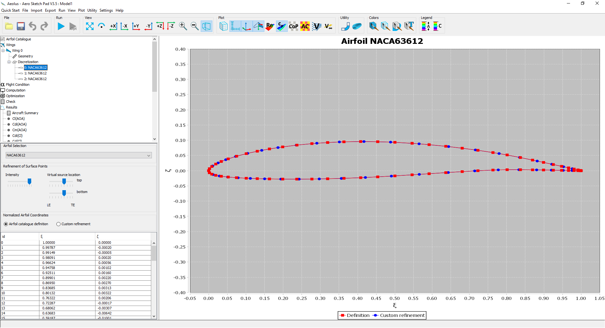The width and height of the screenshot is (605, 328).
Task: Select the AC plot icon
Action: 305,26
